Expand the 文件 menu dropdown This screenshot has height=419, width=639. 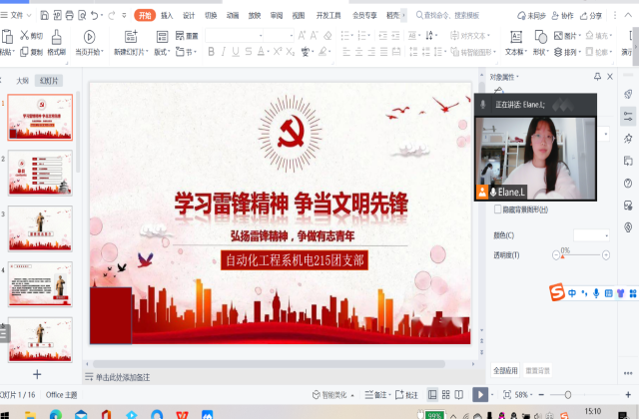[21, 15]
